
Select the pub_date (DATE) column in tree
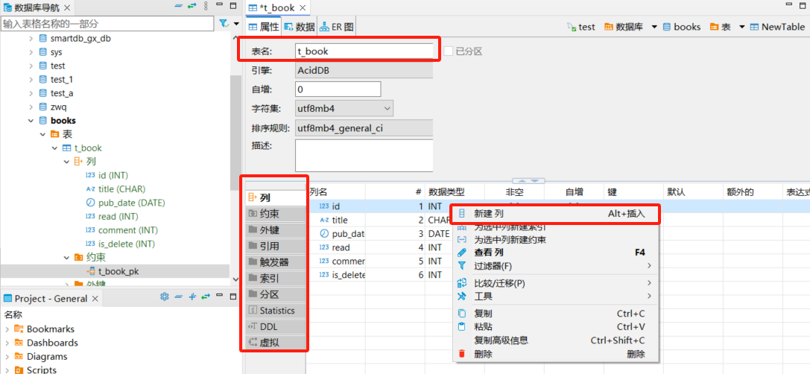coord(131,203)
